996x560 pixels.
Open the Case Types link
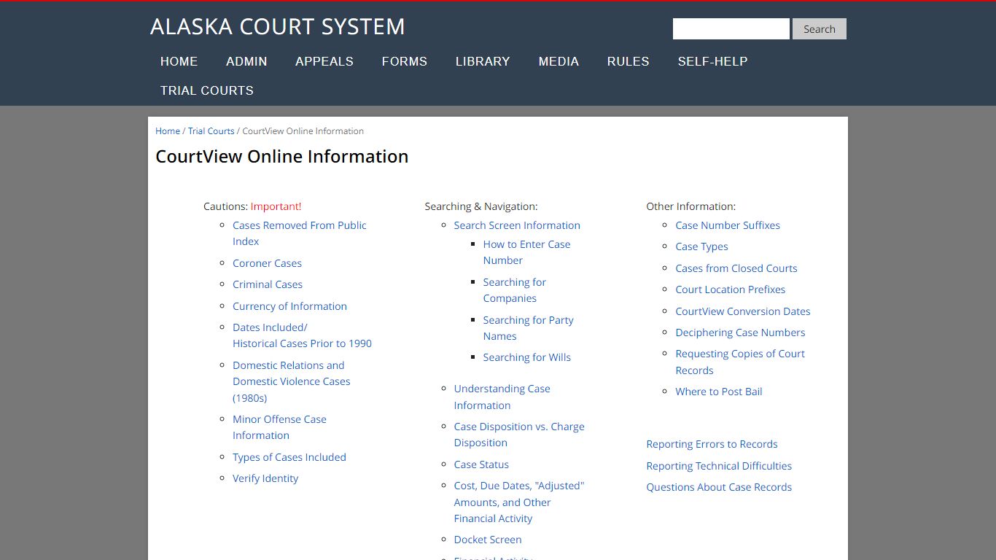(x=701, y=246)
